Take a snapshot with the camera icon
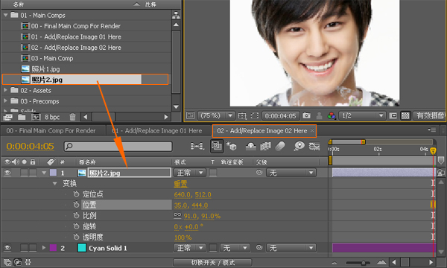Screen dimensions: 447x268 point(306,115)
